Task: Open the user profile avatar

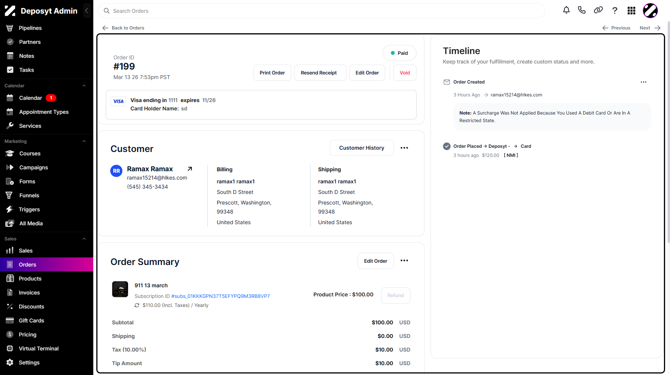Action: point(650,11)
